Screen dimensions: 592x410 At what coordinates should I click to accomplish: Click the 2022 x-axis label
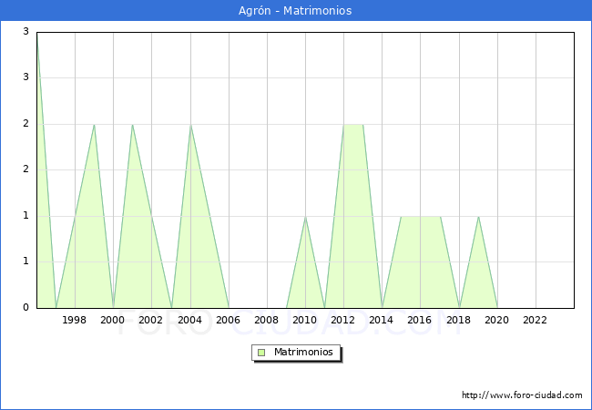(536, 320)
